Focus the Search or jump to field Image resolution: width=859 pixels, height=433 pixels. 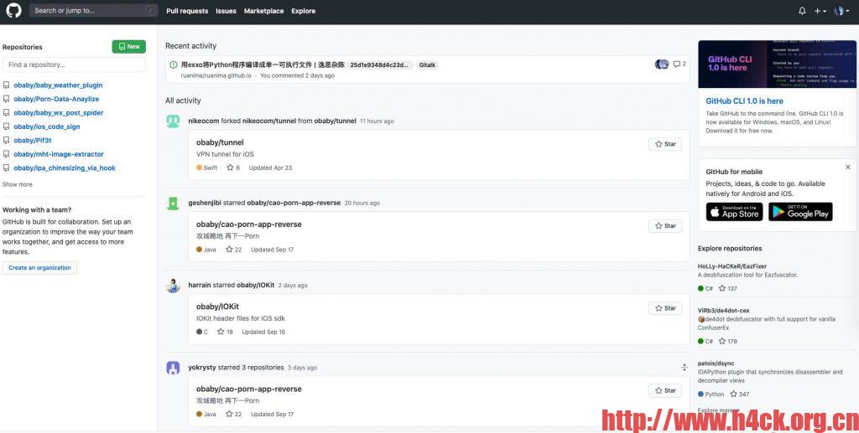(x=94, y=10)
